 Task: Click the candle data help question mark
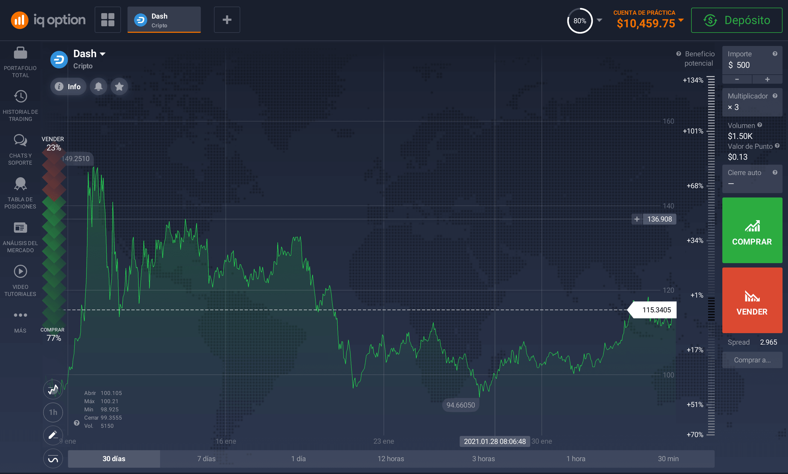[77, 423]
